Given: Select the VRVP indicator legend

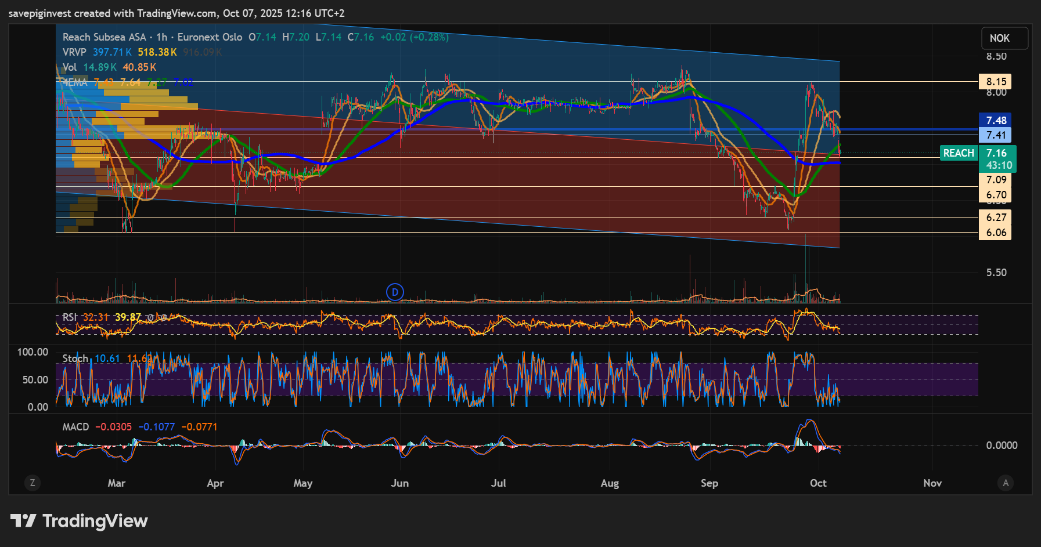Looking at the screenshot, I should [x=74, y=52].
